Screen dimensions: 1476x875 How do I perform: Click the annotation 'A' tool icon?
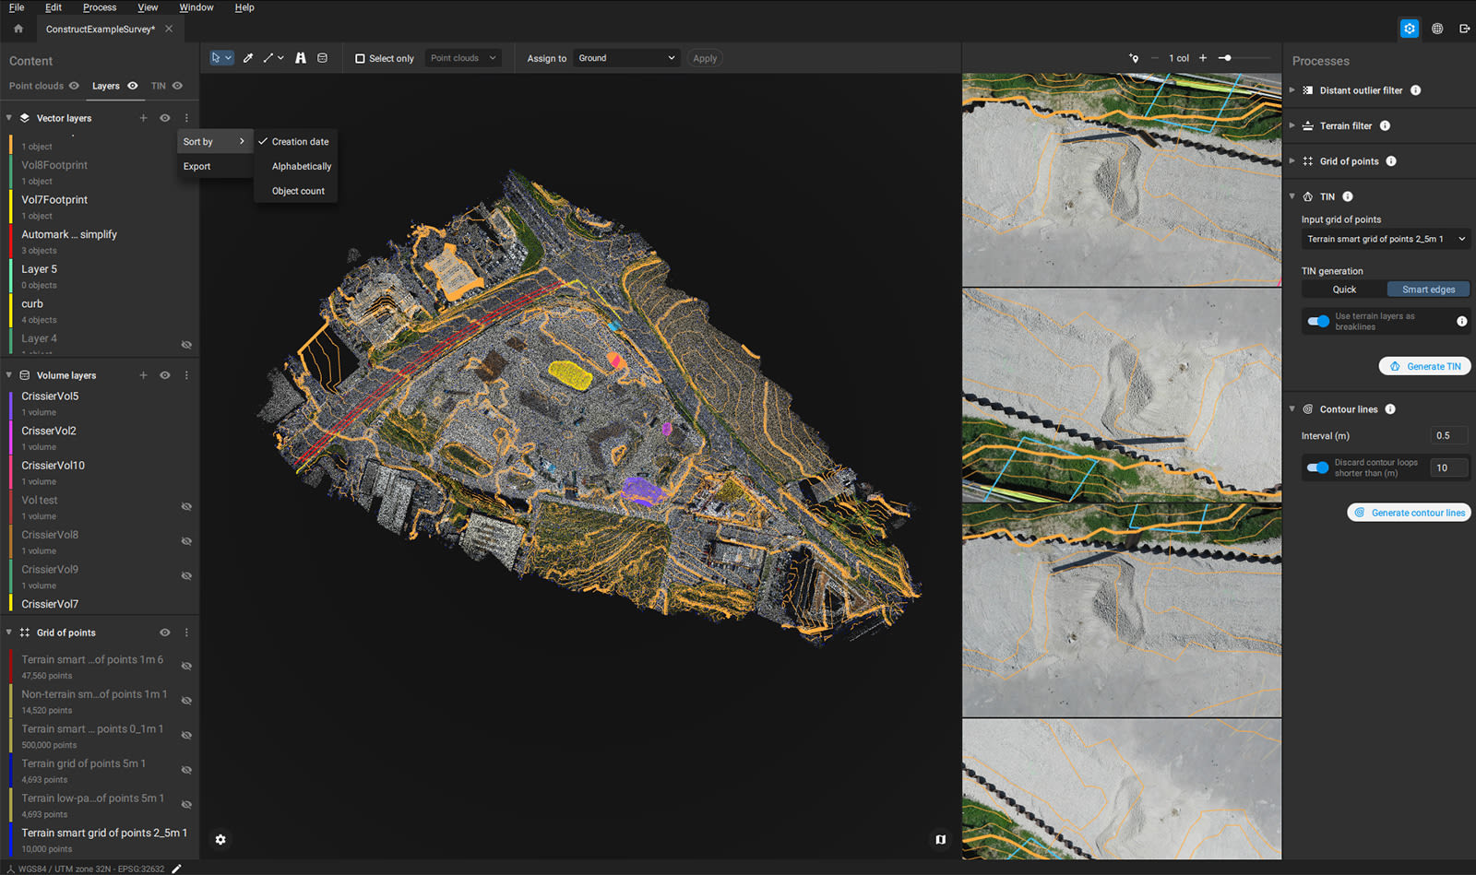[x=301, y=57]
